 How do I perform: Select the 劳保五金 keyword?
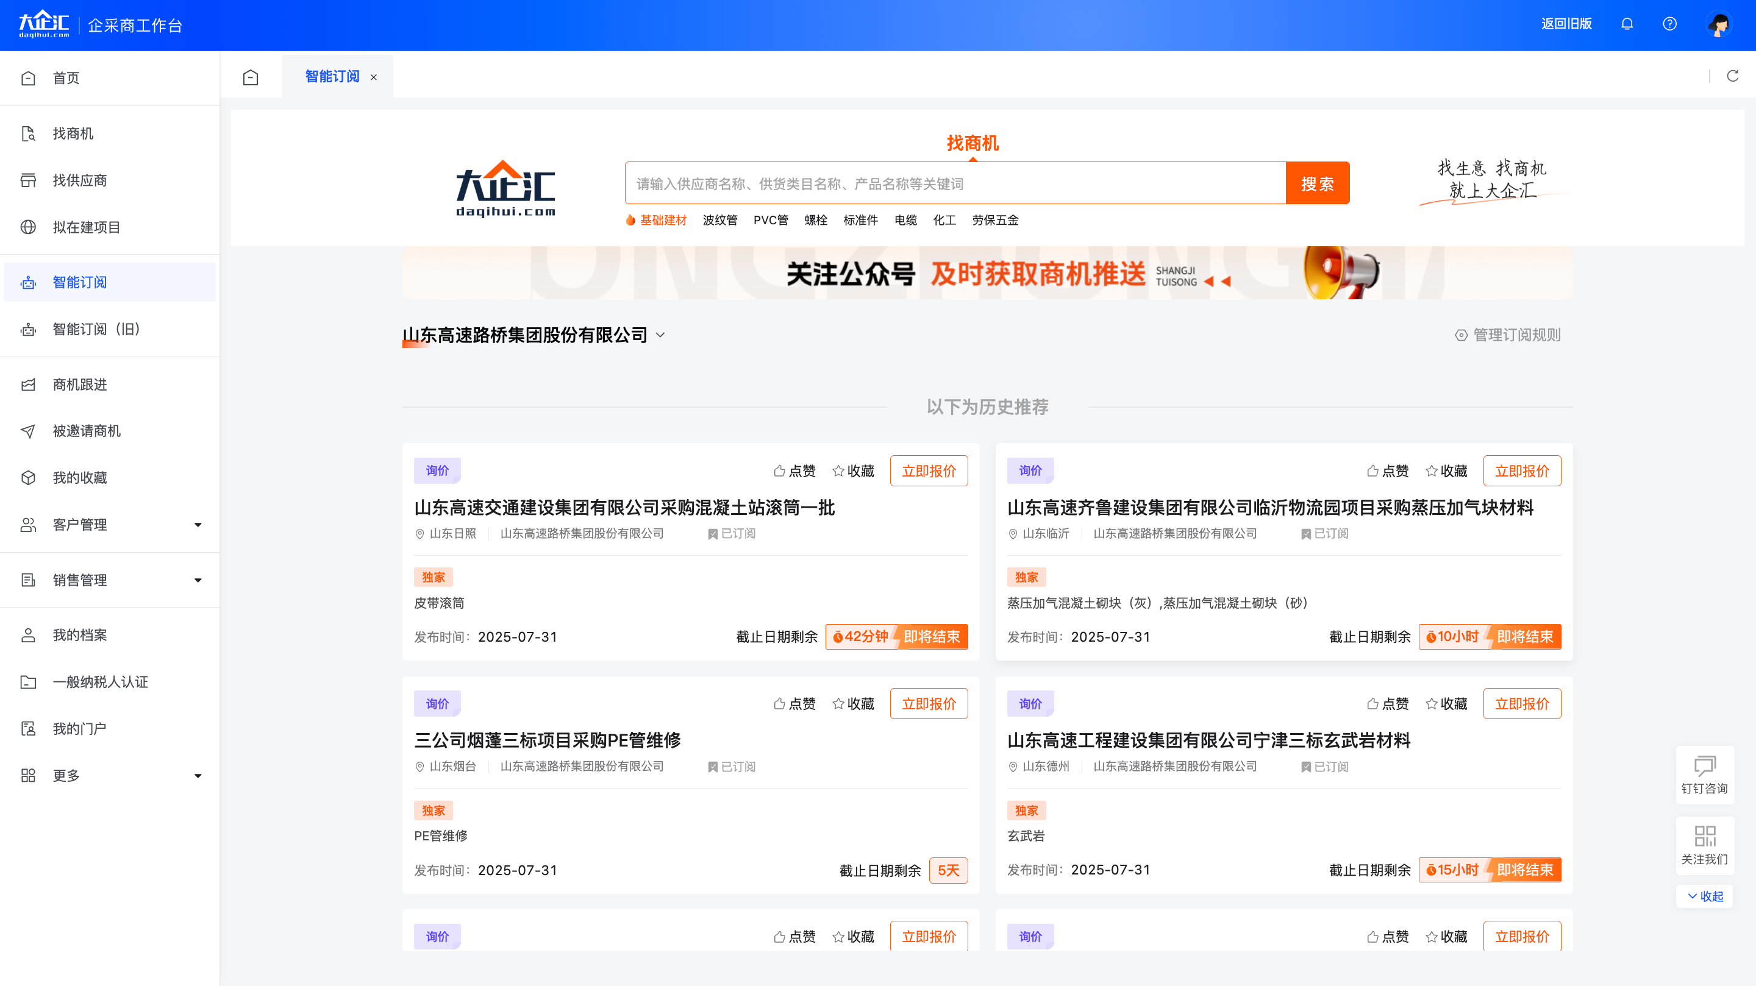995,221
